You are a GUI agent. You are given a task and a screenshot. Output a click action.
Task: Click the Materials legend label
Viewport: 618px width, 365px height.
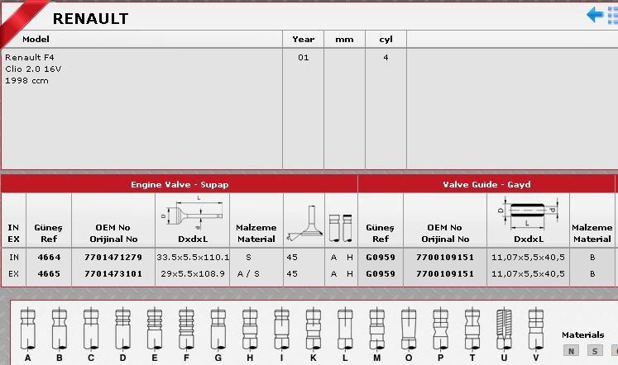click(583, 334)
